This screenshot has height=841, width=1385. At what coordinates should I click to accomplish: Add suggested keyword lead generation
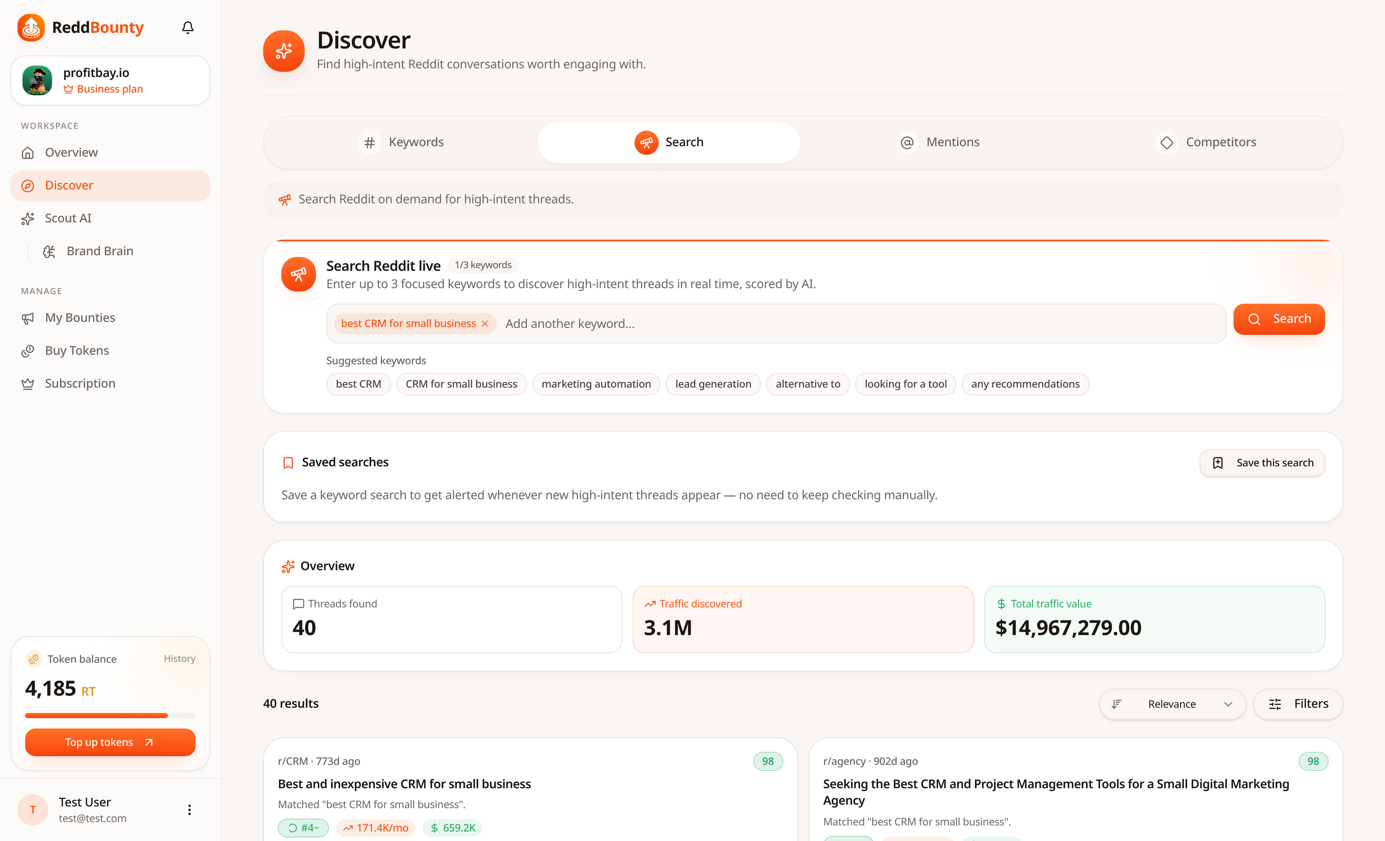(713, 384)
